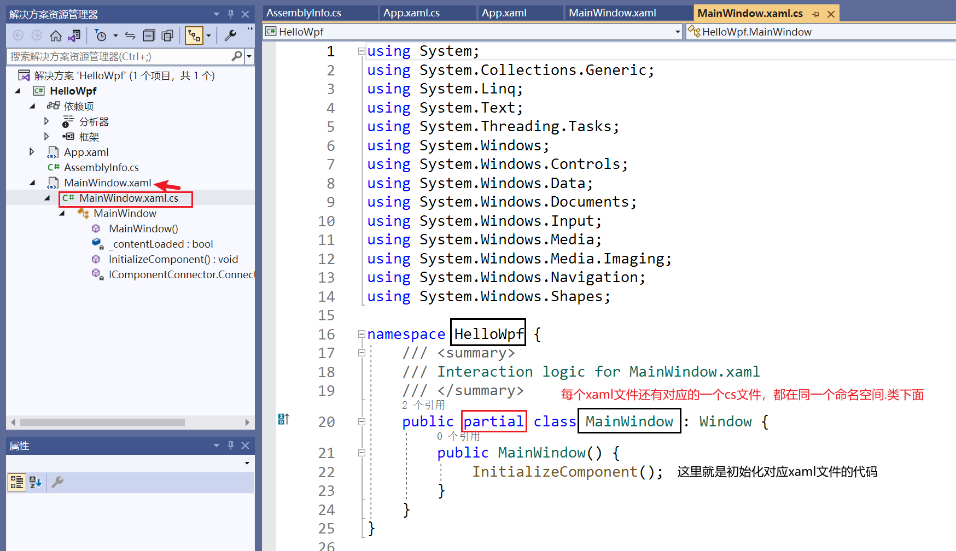Click the Property Pages wrench in Properties panel
The height and width of the screenshot is (551, 956).
(x=57, y=482)
